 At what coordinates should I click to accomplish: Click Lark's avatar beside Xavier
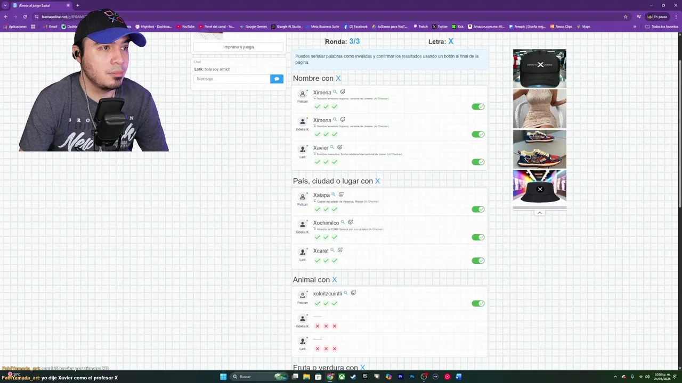(x=303, y=150)
